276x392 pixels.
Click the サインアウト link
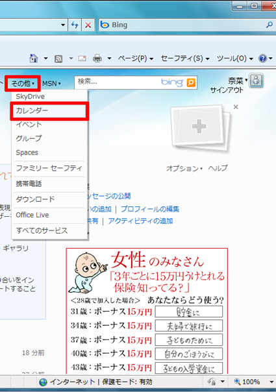[x=227, y=90]
